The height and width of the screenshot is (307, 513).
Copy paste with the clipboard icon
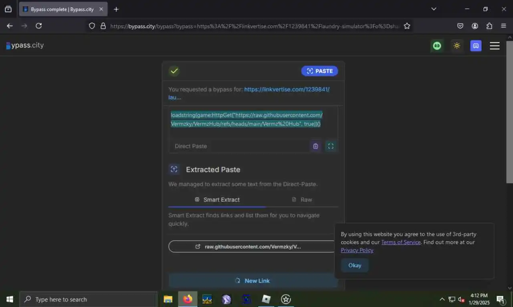315,146
